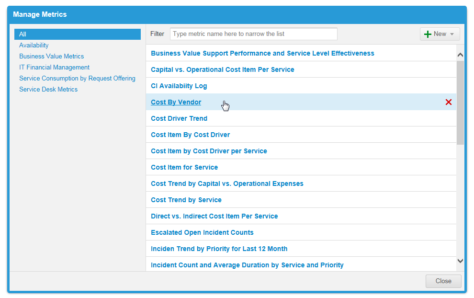Viewport: 474px width, 298px height.
Task: Expand the New button dropdown arrow
Action: pyautogui.click(x=452, y=34)
